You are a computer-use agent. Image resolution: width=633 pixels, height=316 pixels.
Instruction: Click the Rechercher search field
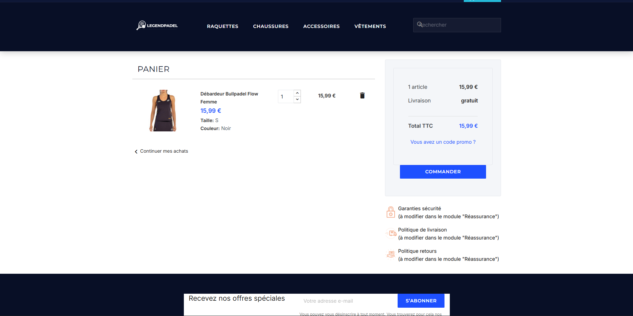[x=457, y=25]
